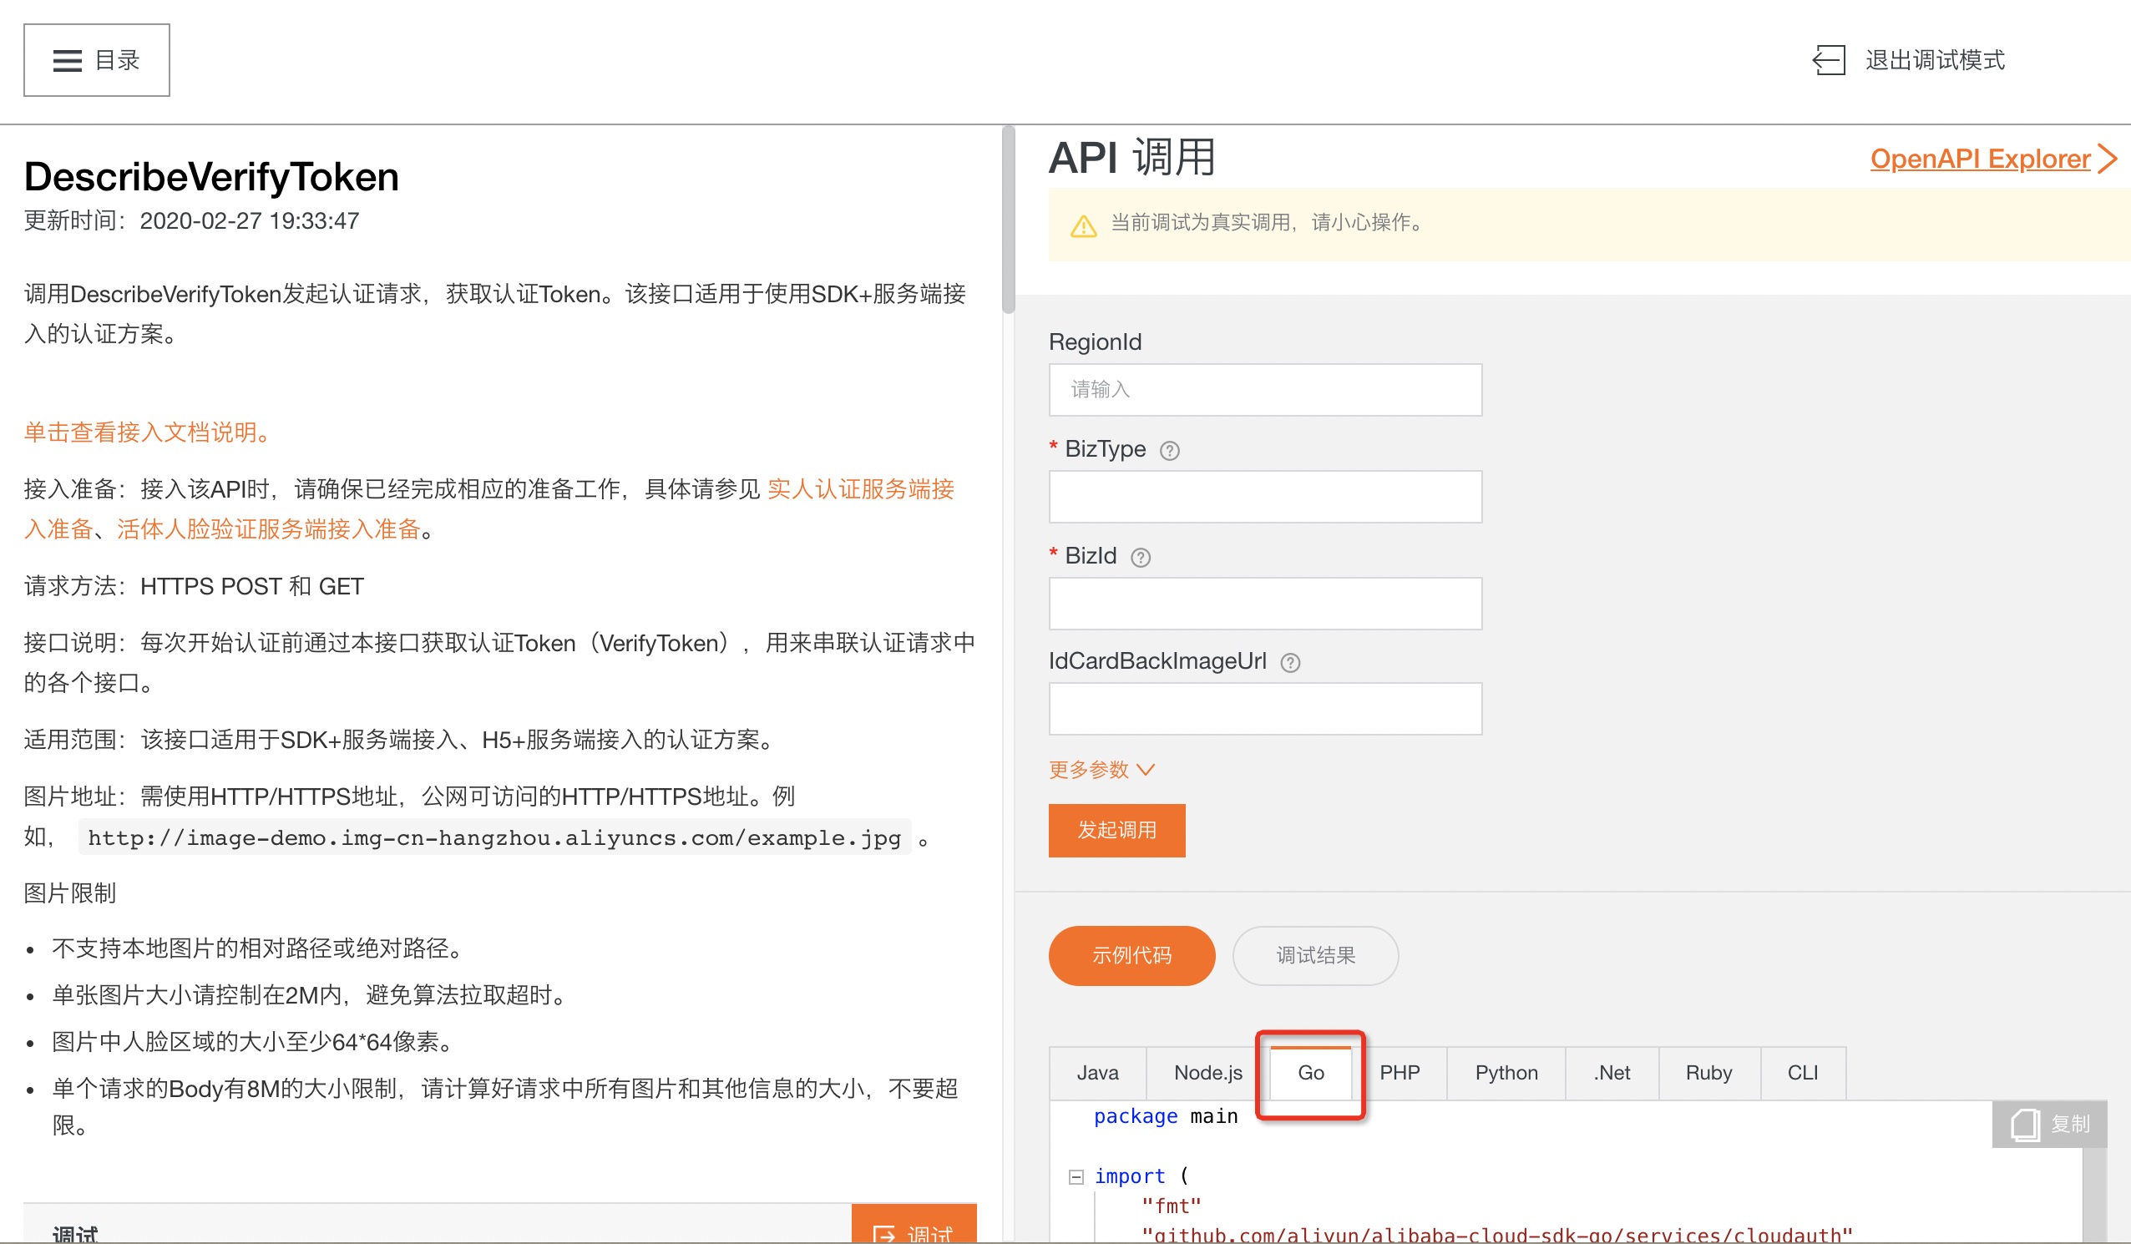Click the BizId help question icon
This screenshot has height=1244, width=2131.
pyautogui.click(x=1141, y=558)
